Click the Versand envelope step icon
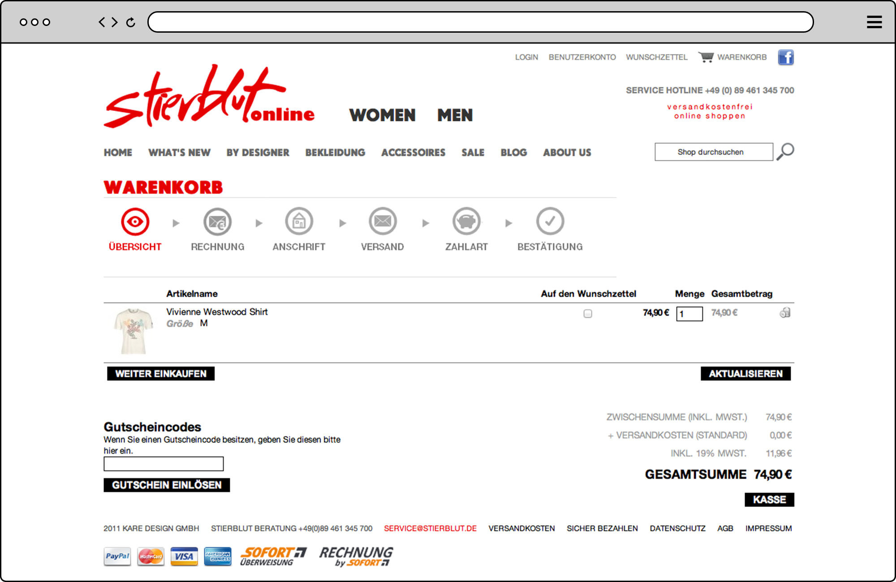 [x=383, y=221]
